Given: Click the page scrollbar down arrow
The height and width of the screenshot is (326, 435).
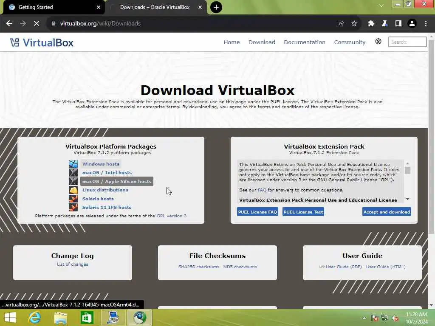Looking at the screenshot, I should 431,305.
